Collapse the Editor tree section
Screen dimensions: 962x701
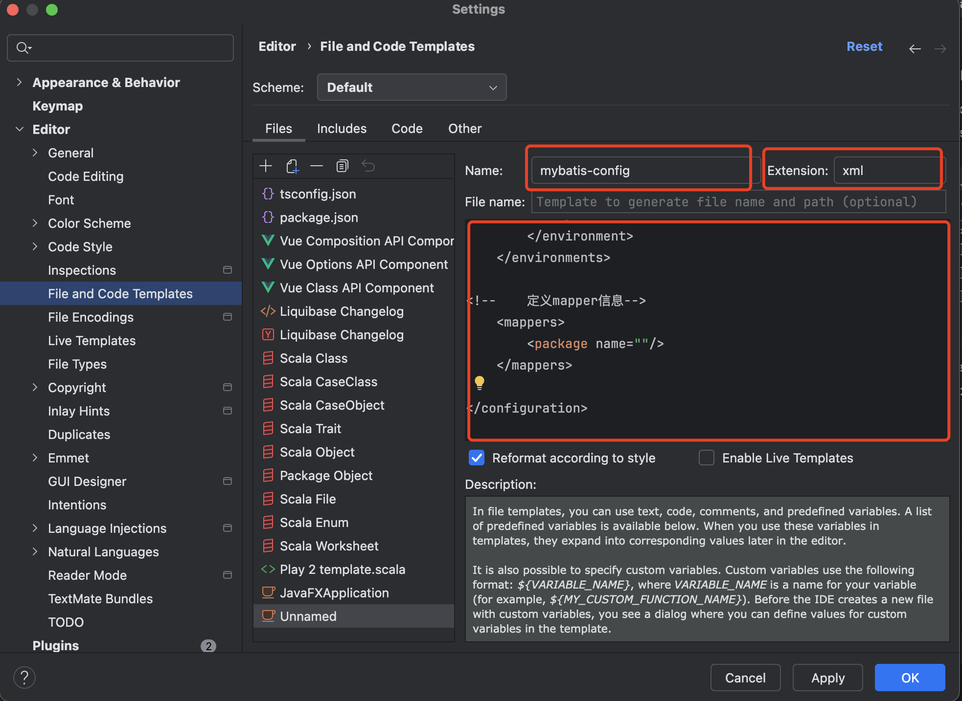19,129
